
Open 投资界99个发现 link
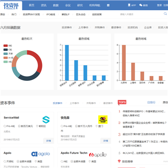[x=31, y=14]
